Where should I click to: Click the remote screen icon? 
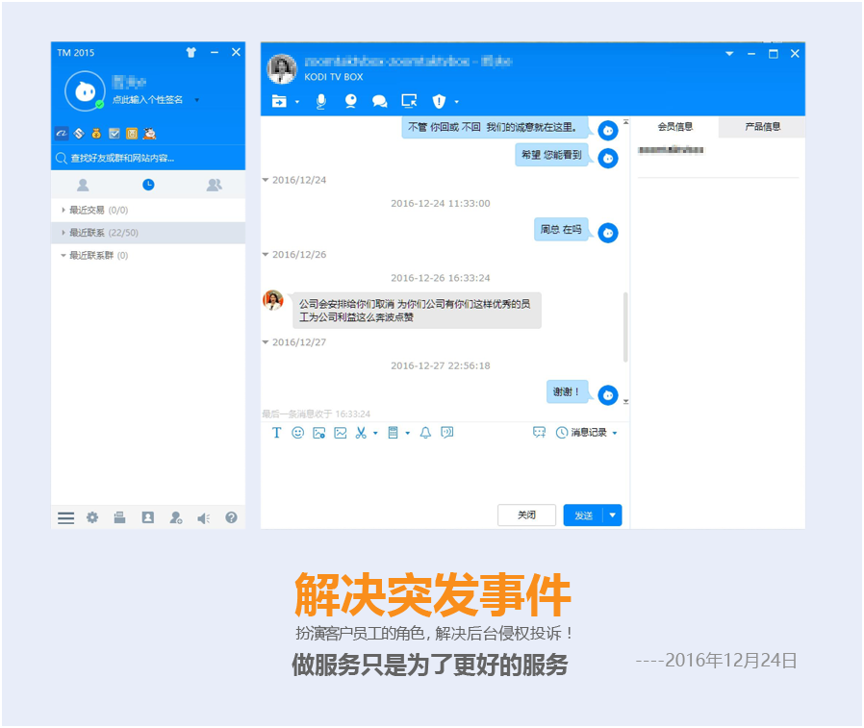pyautogui.click(x=409, y=101)
